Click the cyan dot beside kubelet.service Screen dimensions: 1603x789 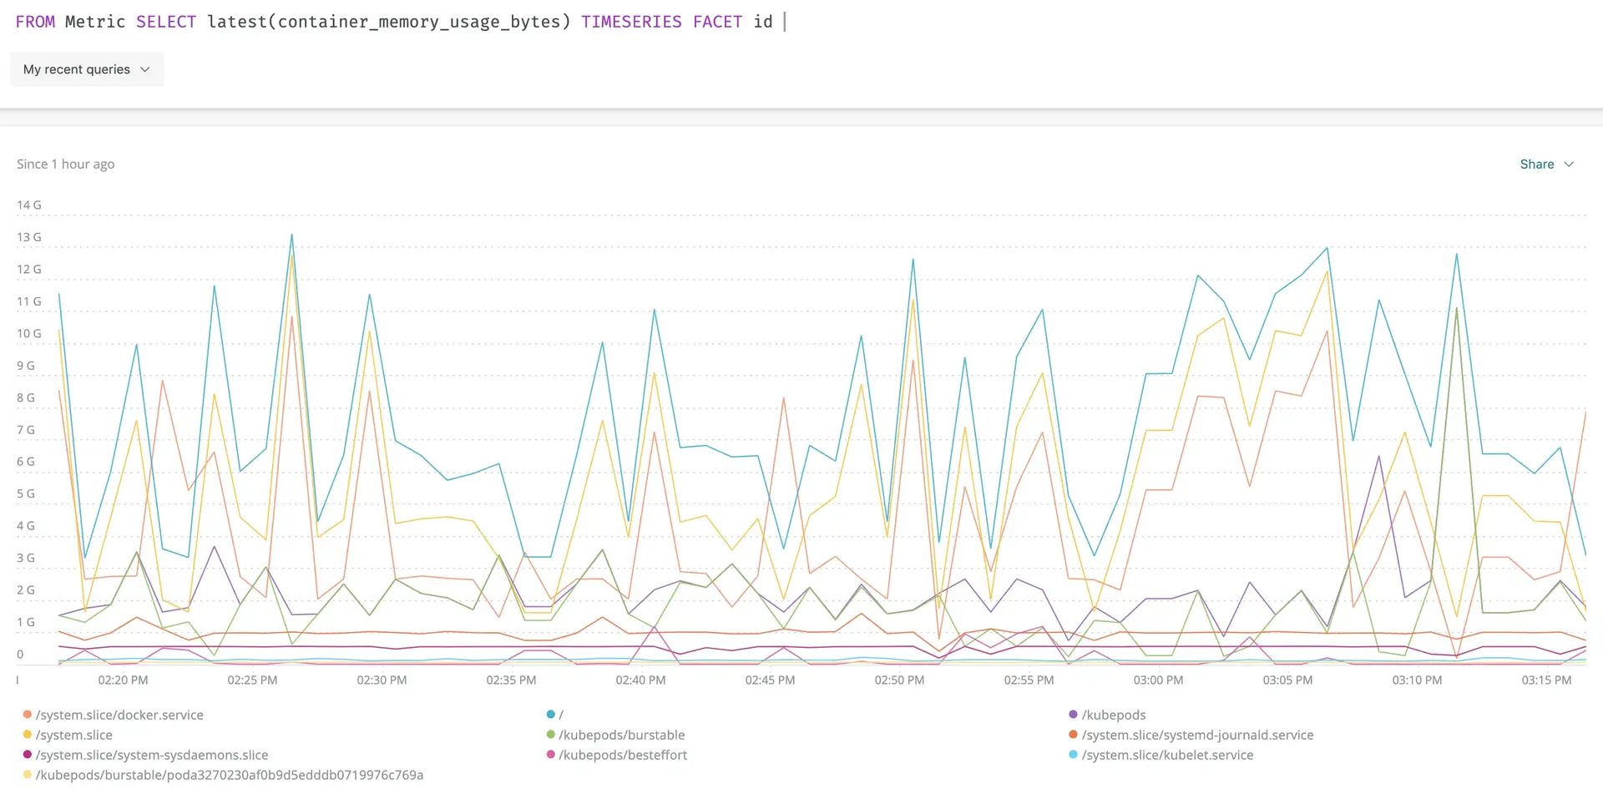coord(1073,755)
